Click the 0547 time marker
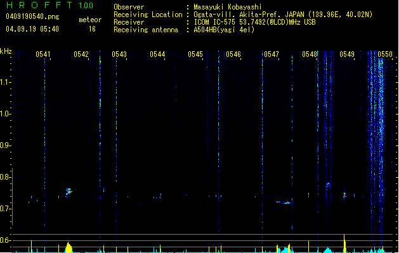399x253 pixels. 271,54
